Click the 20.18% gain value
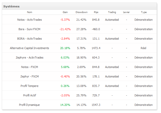Viewport: 161px width, 113px height. (65, 48)
